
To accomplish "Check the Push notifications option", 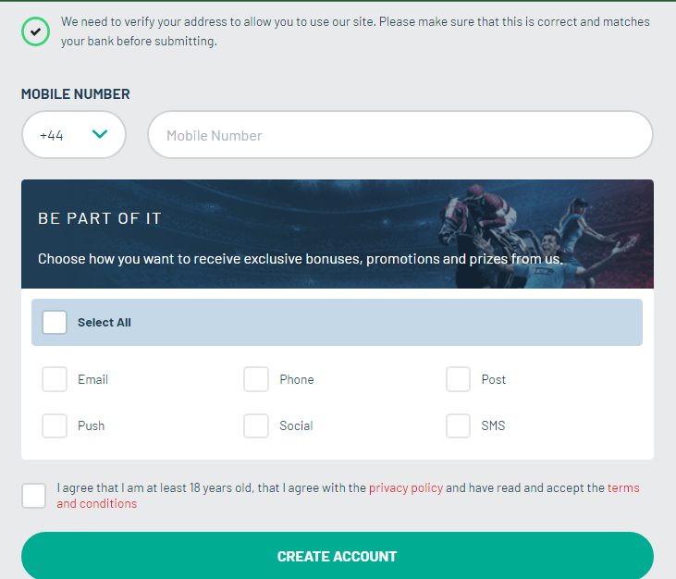I will 55,425.
